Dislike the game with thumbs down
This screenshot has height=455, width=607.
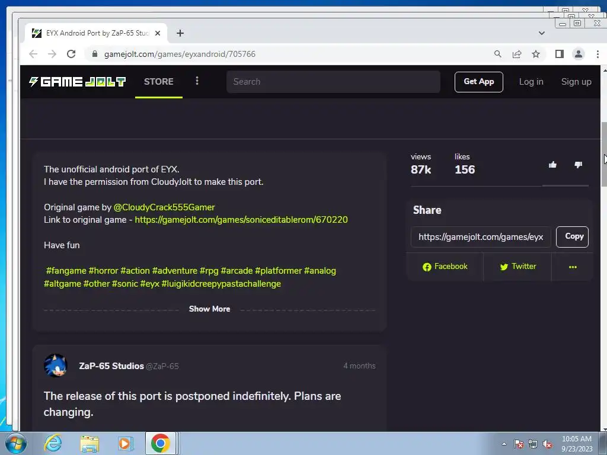tap(579, 165)
